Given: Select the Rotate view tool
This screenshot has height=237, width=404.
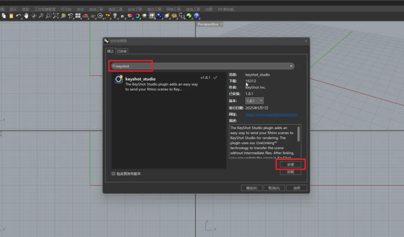Looking at the screenshot, I should (34, 16).
